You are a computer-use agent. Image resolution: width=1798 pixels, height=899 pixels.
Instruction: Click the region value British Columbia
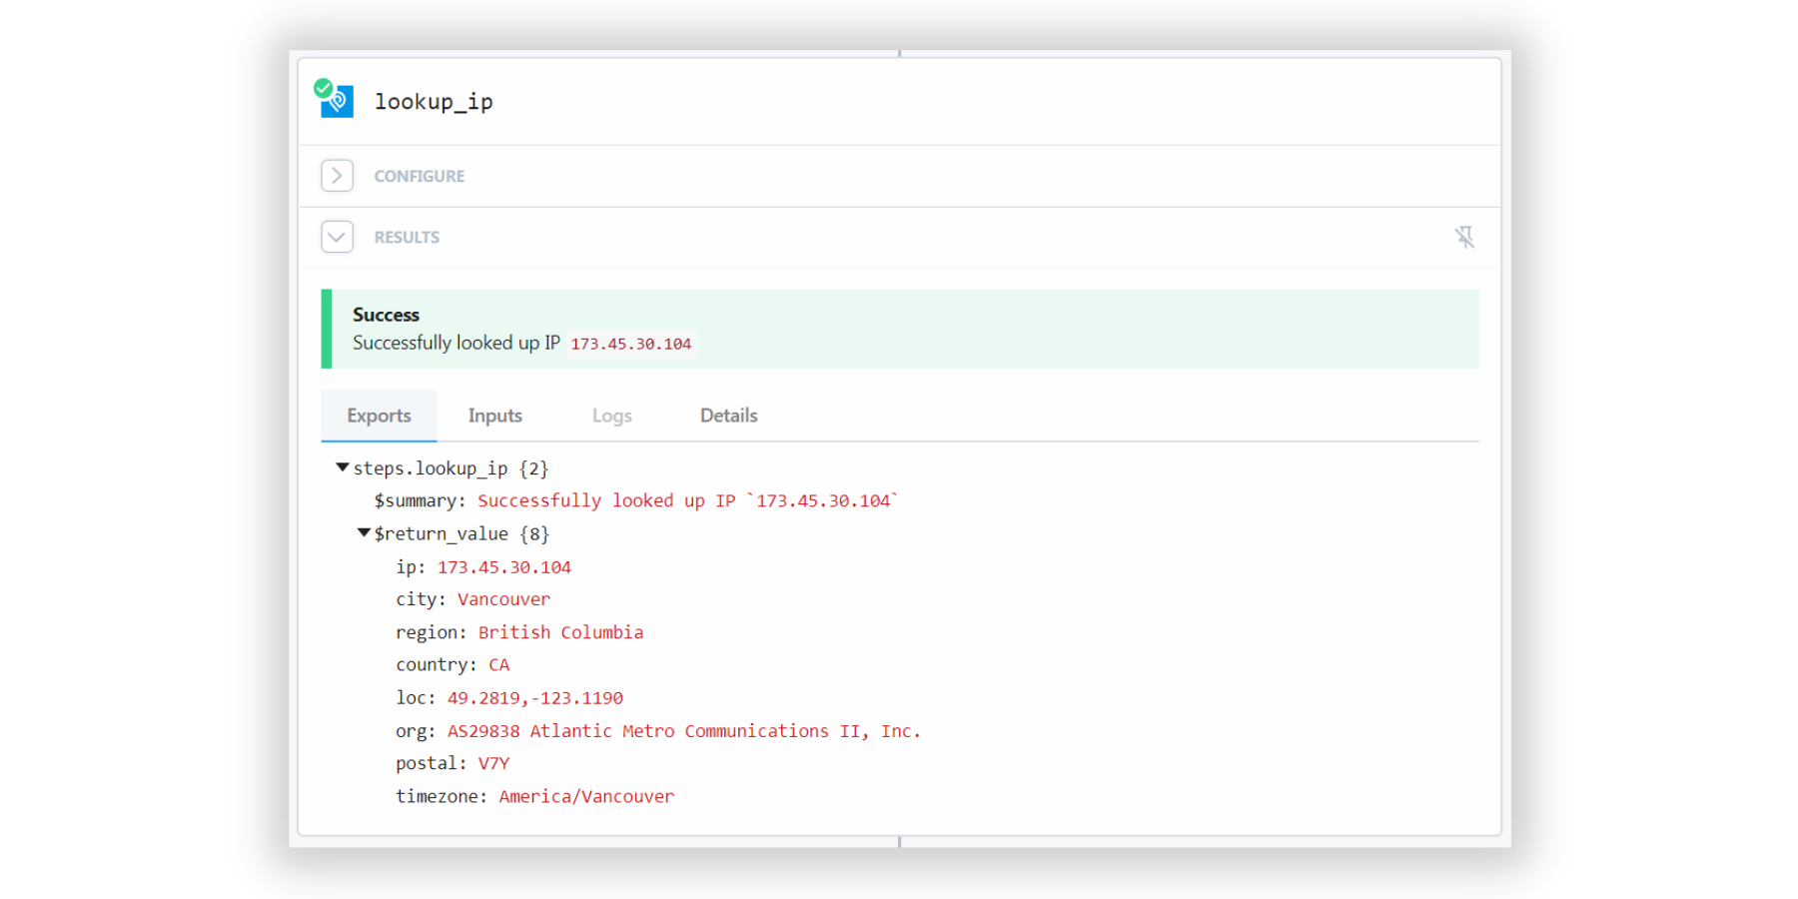(x=560, y=632)
